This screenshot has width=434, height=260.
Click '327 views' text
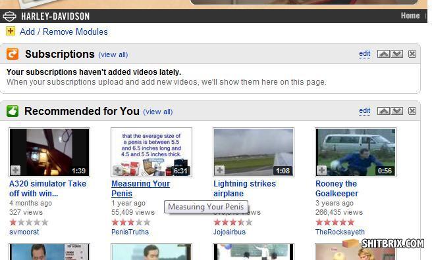coord(26,212)
